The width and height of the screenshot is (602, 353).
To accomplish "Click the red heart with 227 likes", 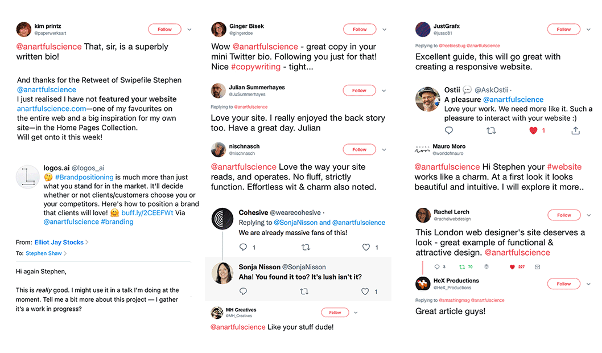I will [512, 266].
